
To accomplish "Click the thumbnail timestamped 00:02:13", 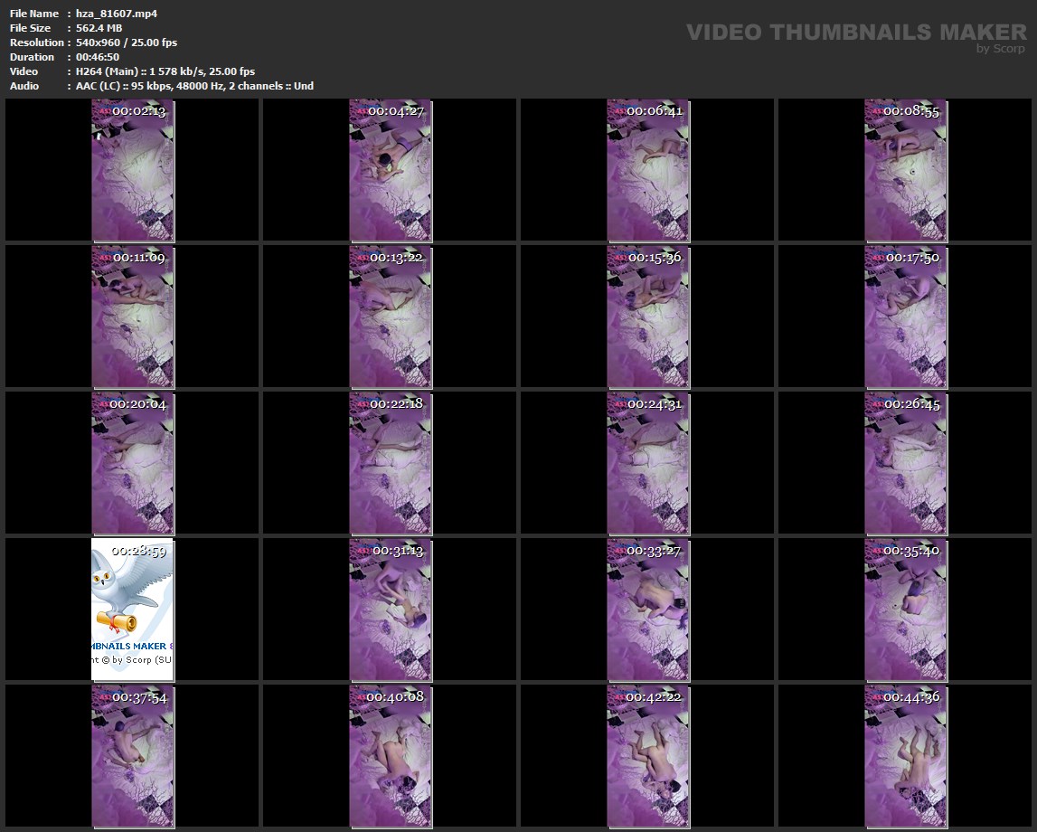I will point(133,170).
